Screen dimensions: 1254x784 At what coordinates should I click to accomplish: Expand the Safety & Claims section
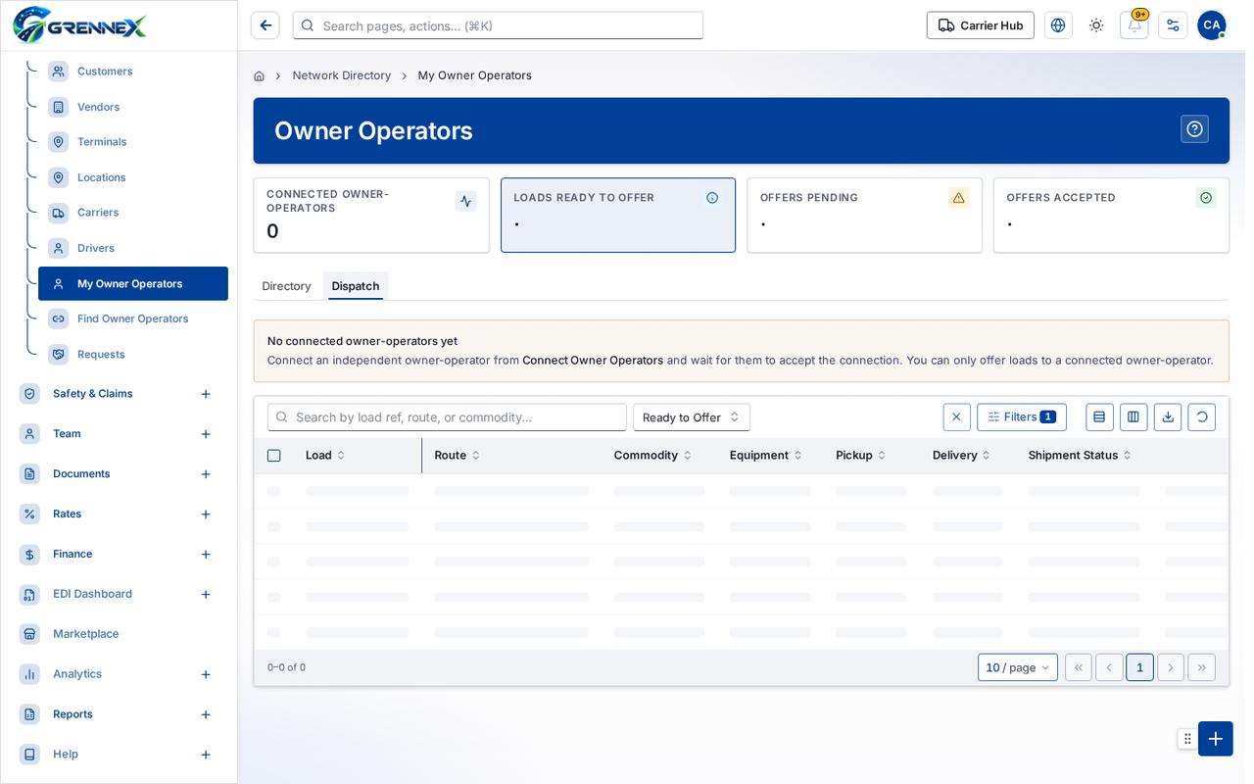(206, 394)
